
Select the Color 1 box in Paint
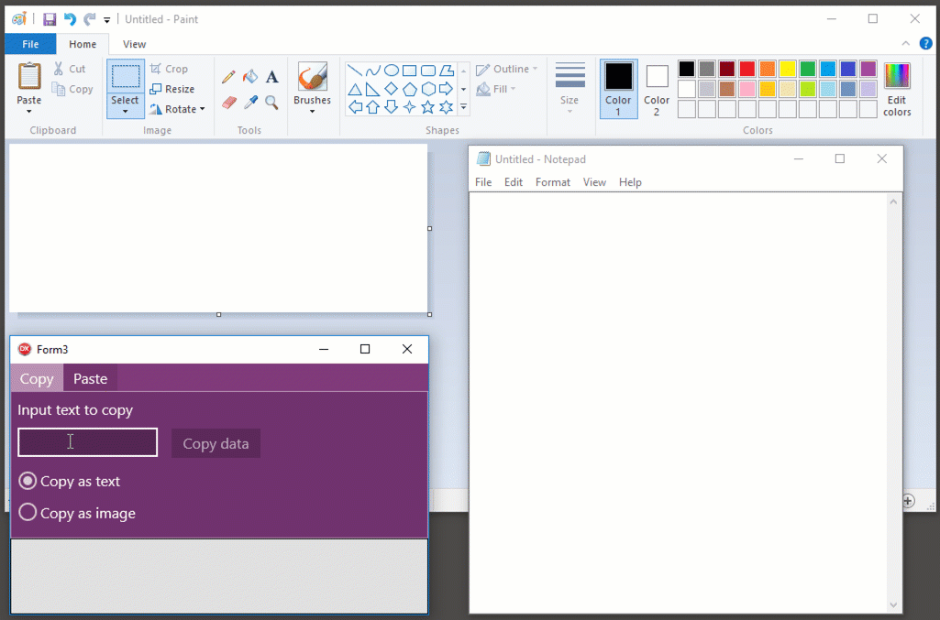(x=619, y=89)
